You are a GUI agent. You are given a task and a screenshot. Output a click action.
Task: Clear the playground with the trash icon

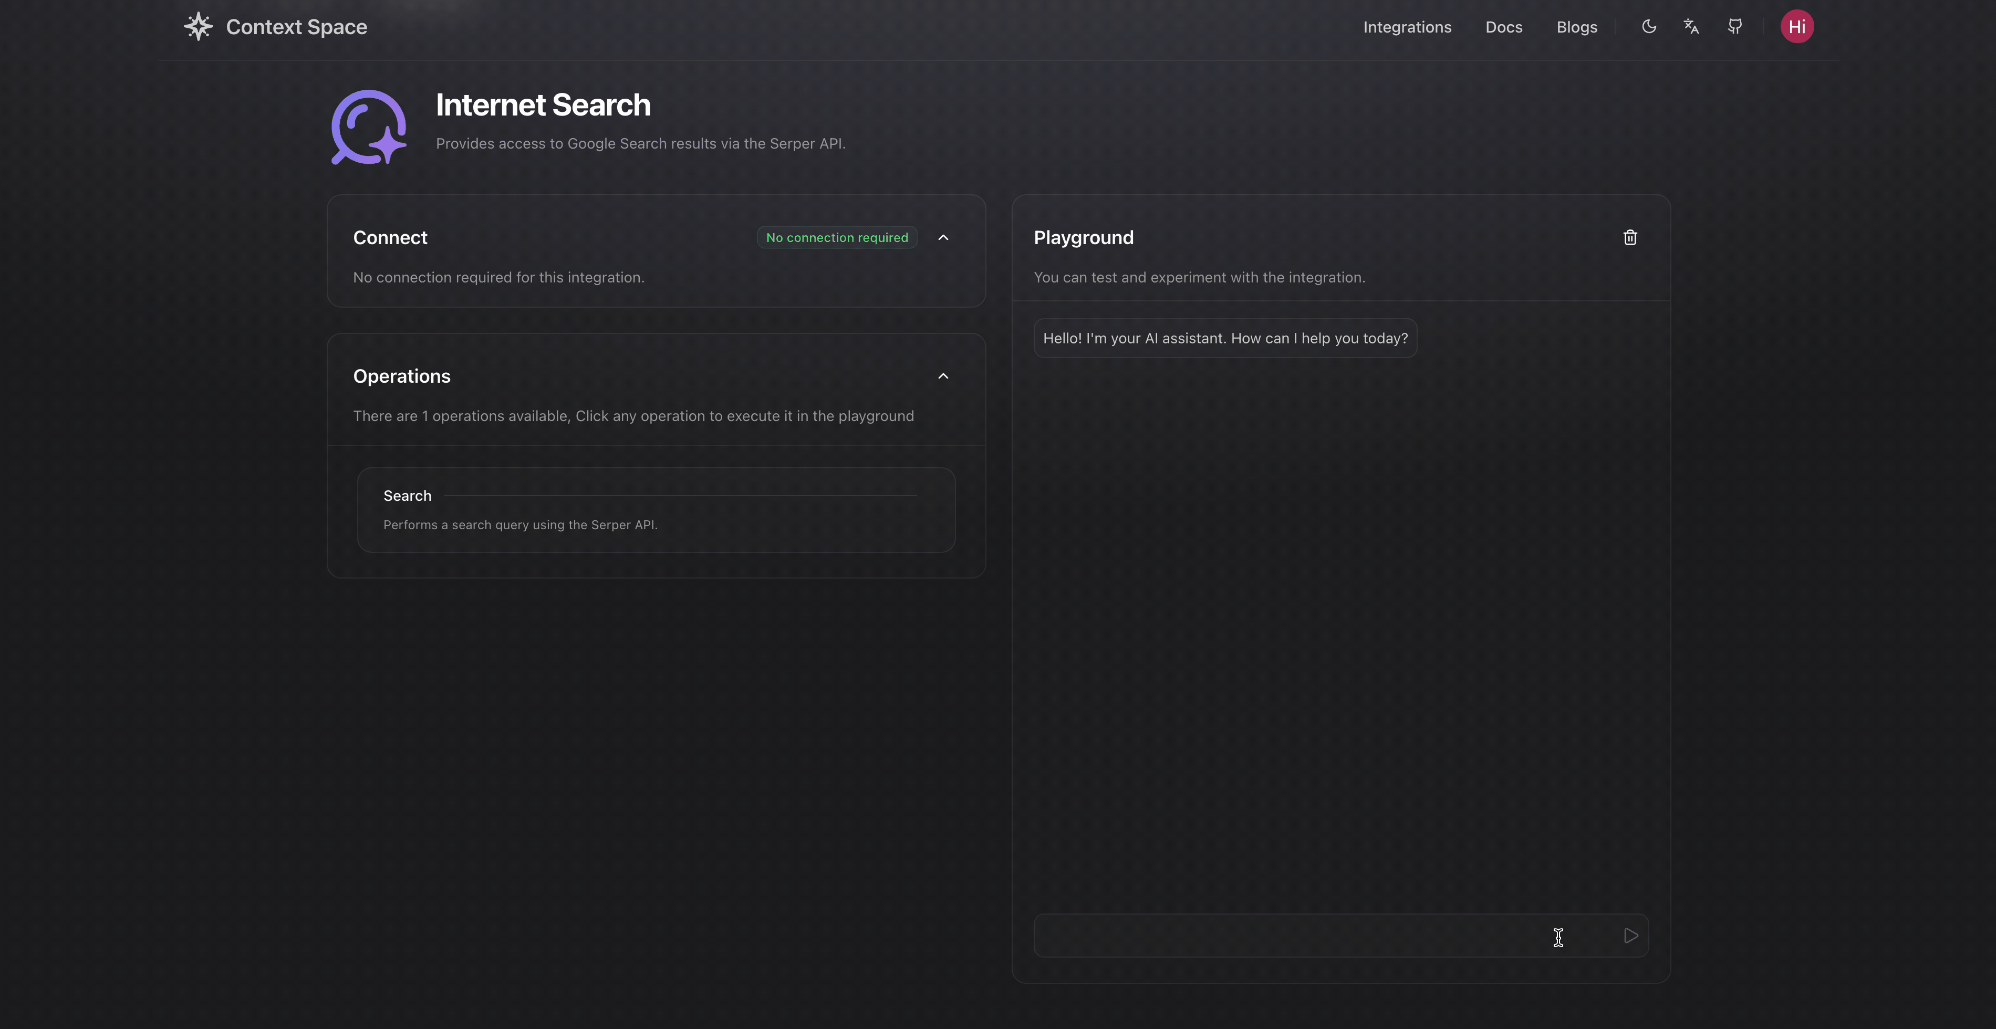coord(1630,238)
